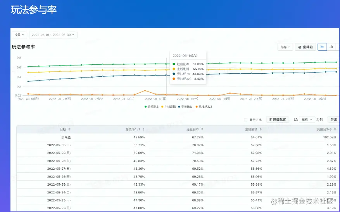
Task: Open the 坐标轴 settings
Action: tap(305, 47)
